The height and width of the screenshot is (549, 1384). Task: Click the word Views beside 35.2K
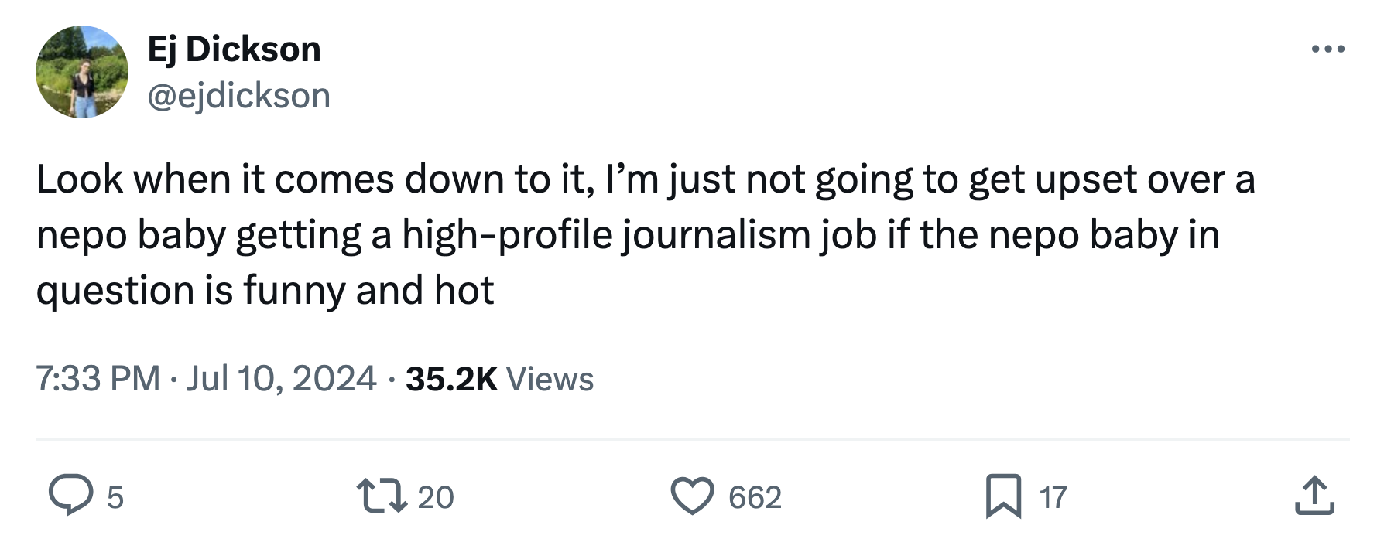click(x=550, y=379)
